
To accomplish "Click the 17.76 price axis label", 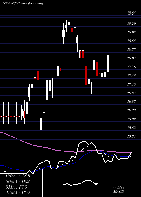I will tap(131, 67).
